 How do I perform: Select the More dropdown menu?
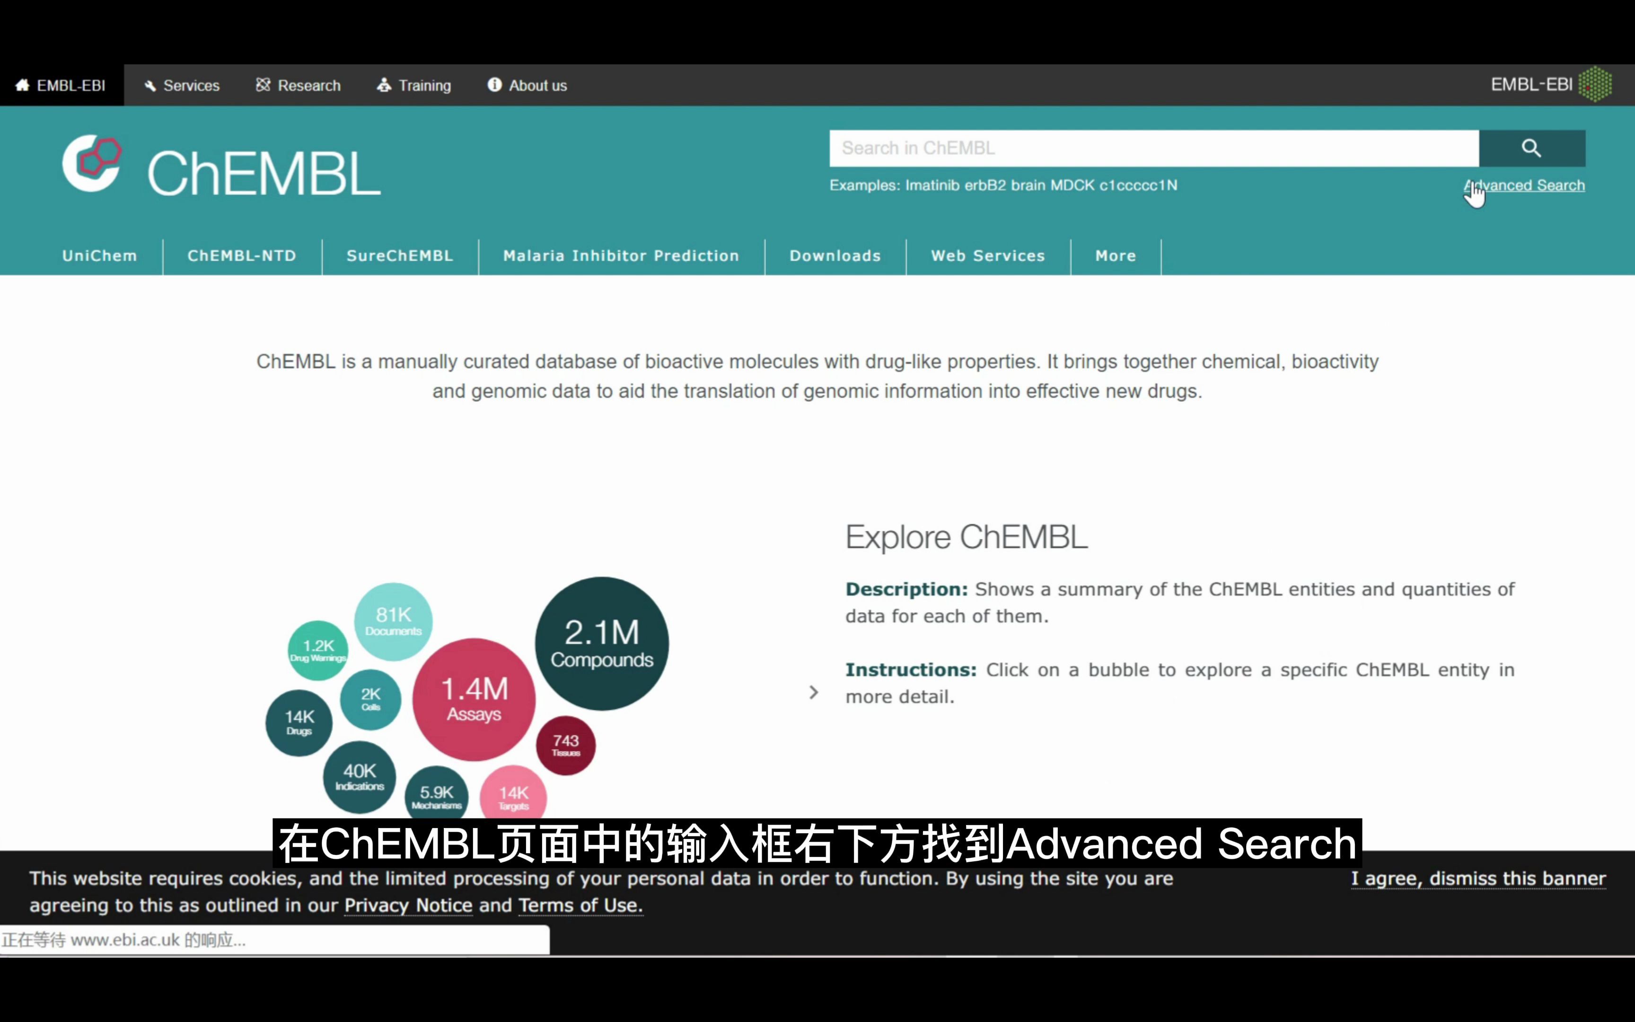(1115, 255)
